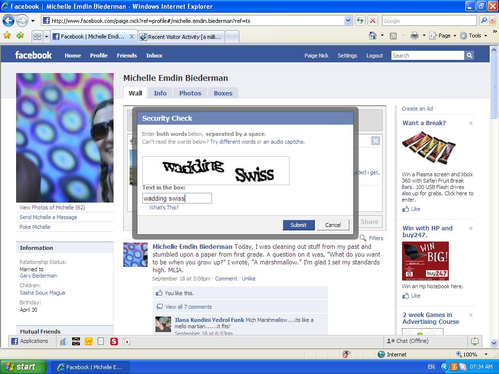
Task: Submit the Security Check captcha
Action: pyautogui.click(x=299, y=225)
